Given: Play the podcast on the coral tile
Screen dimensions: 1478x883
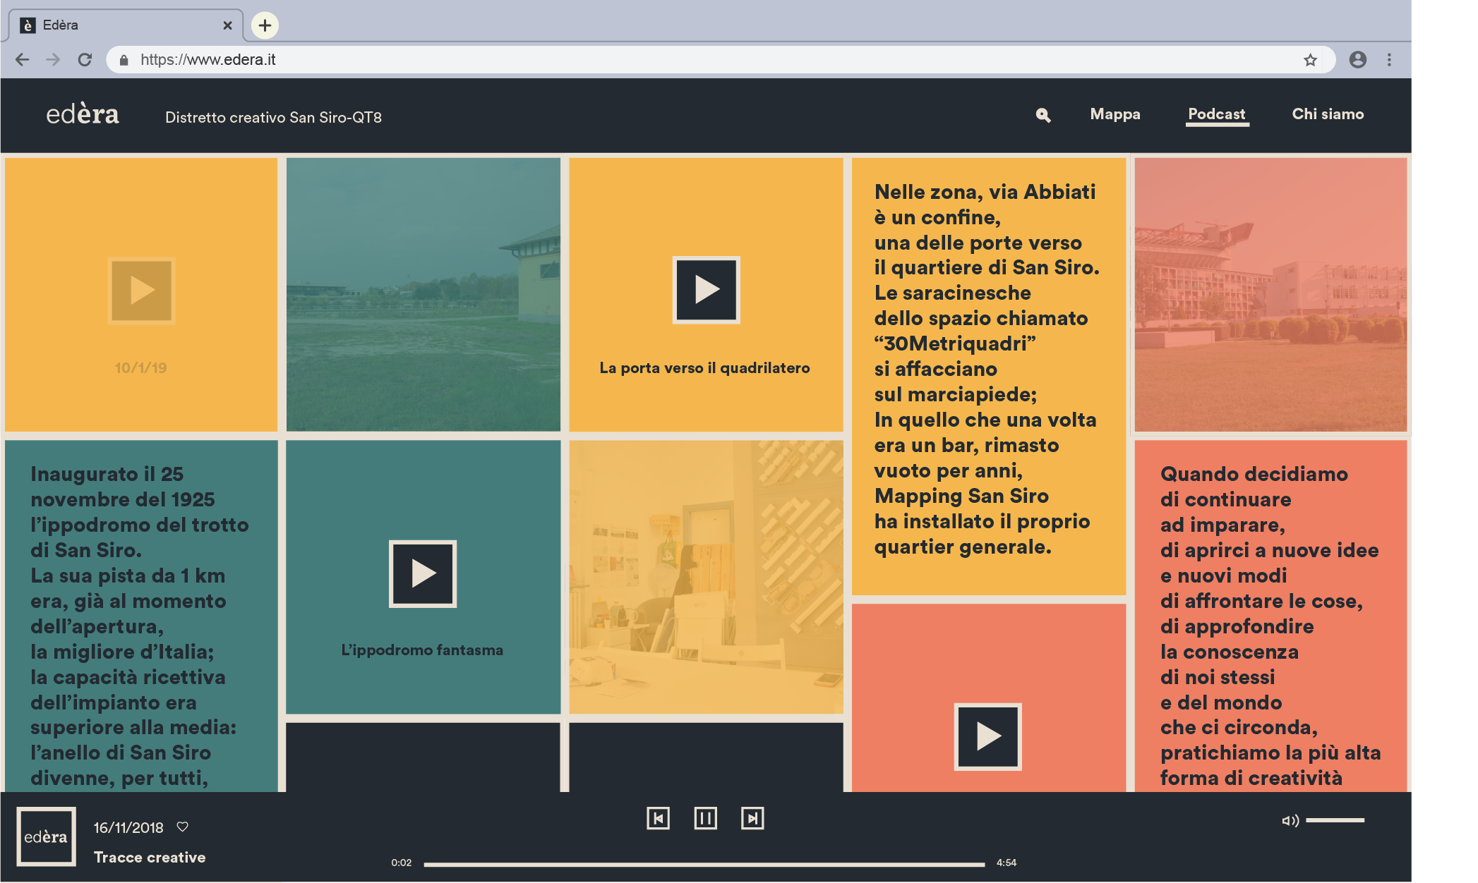Looking at the screenshot, I should (x=987, y=736).
